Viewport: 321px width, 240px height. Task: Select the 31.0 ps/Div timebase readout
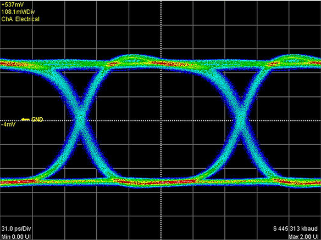[x=16, y=228]
